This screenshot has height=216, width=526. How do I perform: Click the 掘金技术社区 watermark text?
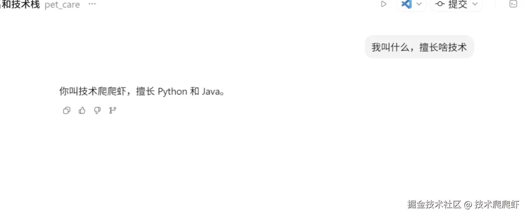pos(434,204)
